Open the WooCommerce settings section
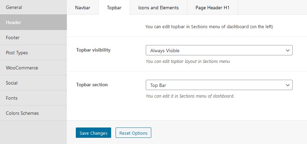The height and width of the screenshot is (144, 307). pyautogui.click(x=33, y=68)
